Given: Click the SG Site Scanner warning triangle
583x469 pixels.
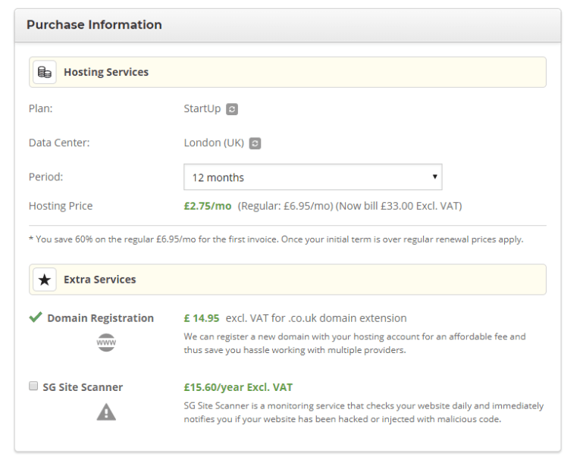Looking at the screenshot, I should click(x=106, y=413).
